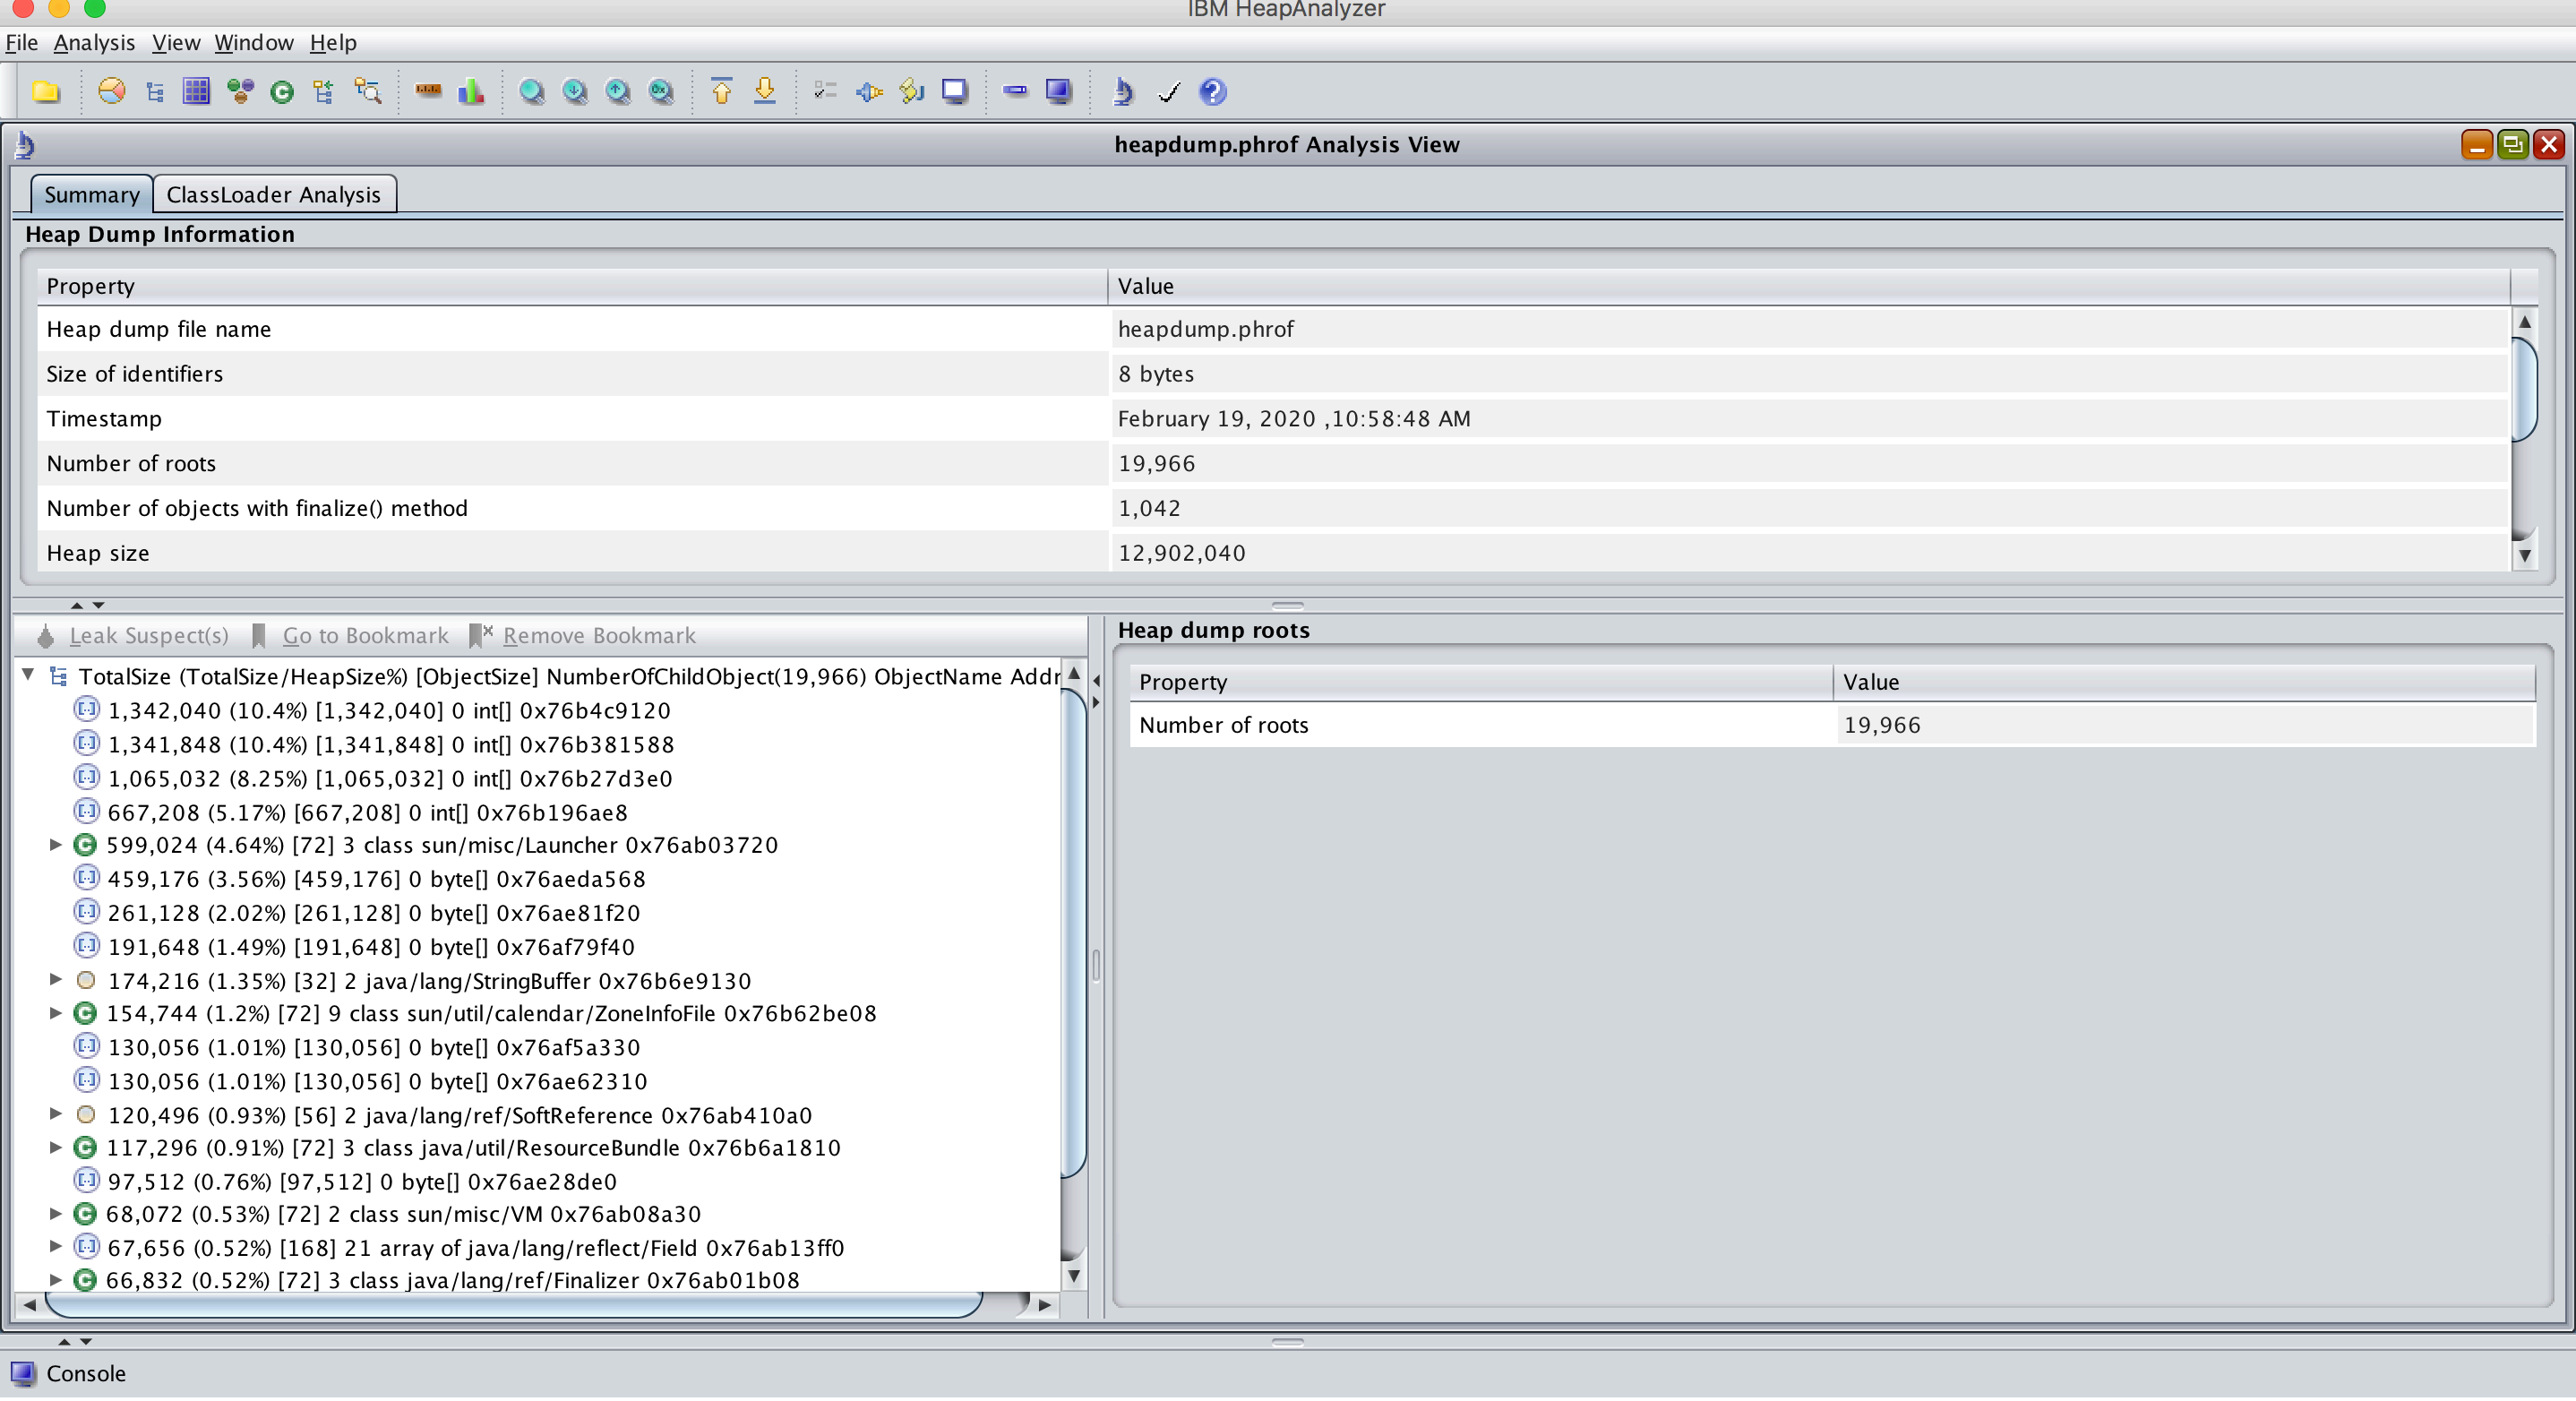Click the orange up arrow icon
2576x1401 pixels.
coord(721,92)
